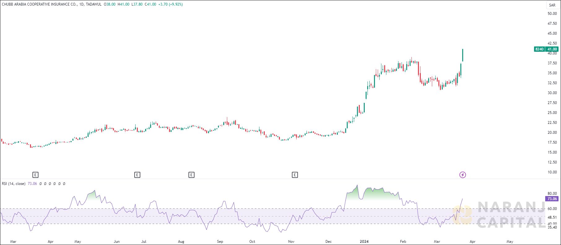The image size is (561, 245).
Task: Click the high value H41.00
Action: pos(124,4)
